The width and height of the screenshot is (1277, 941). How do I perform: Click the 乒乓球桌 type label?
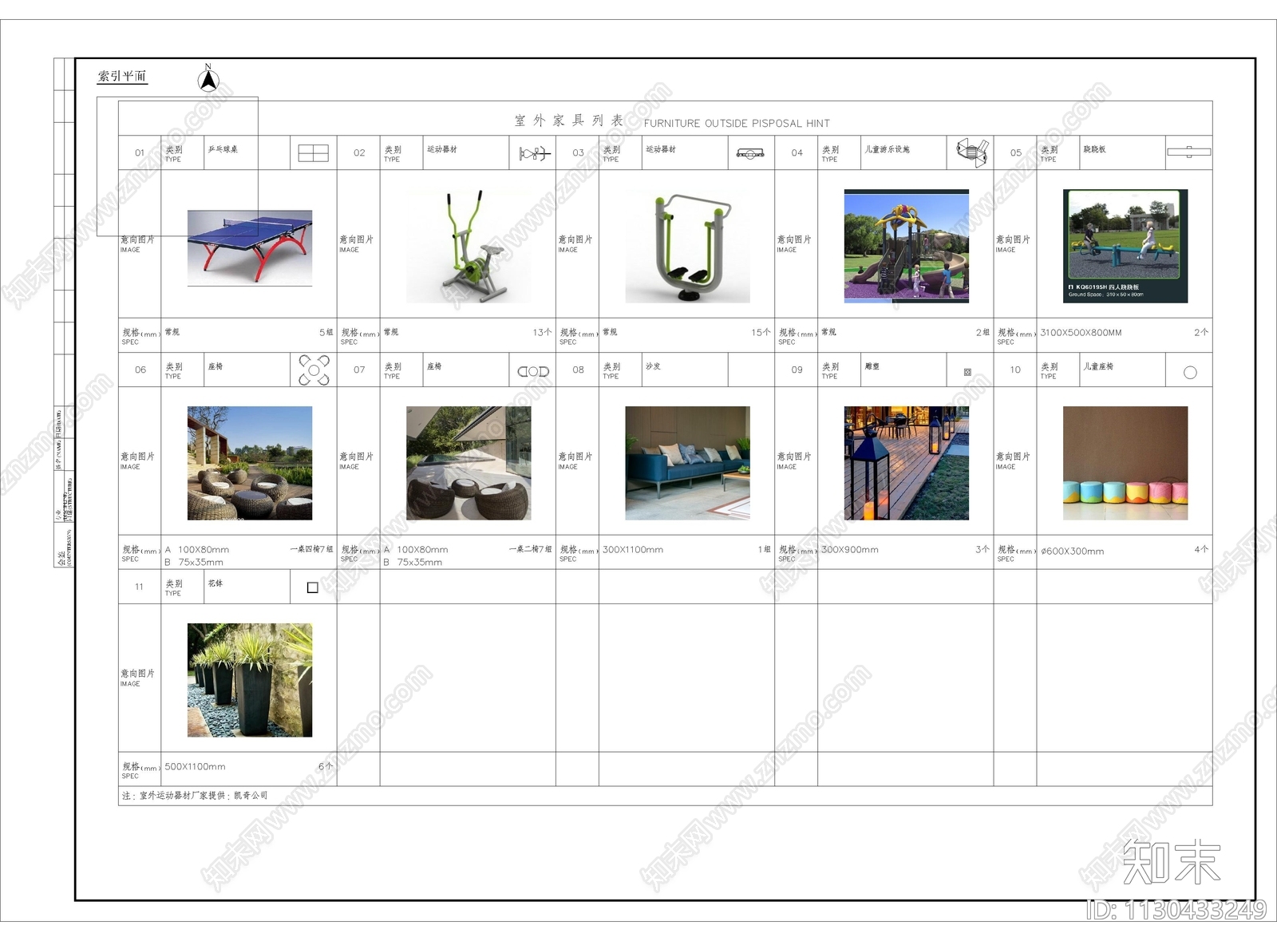click(x=223, y=149)
